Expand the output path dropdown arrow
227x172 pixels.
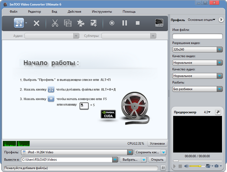[115, 160]
